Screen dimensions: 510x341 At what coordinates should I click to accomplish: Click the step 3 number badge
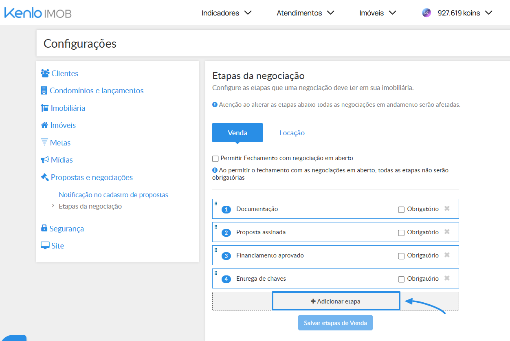[226, 256]
